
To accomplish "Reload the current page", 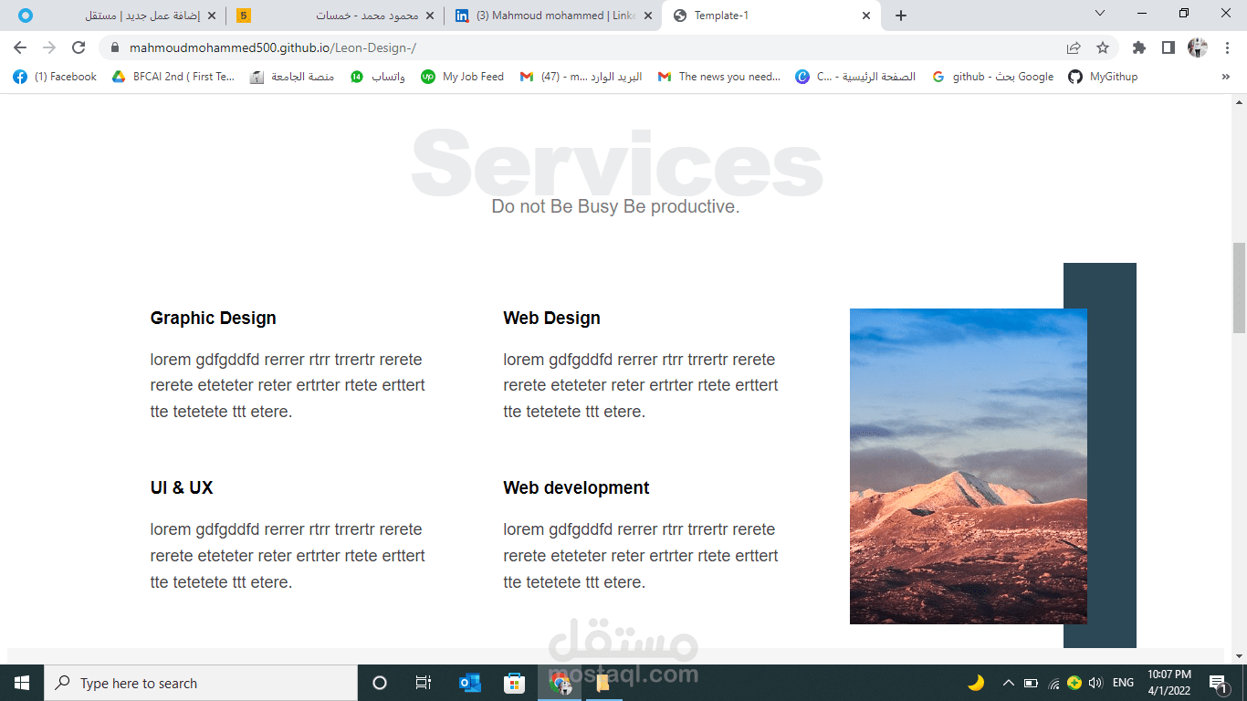I will pyautogui.click(x=79, y=47).
